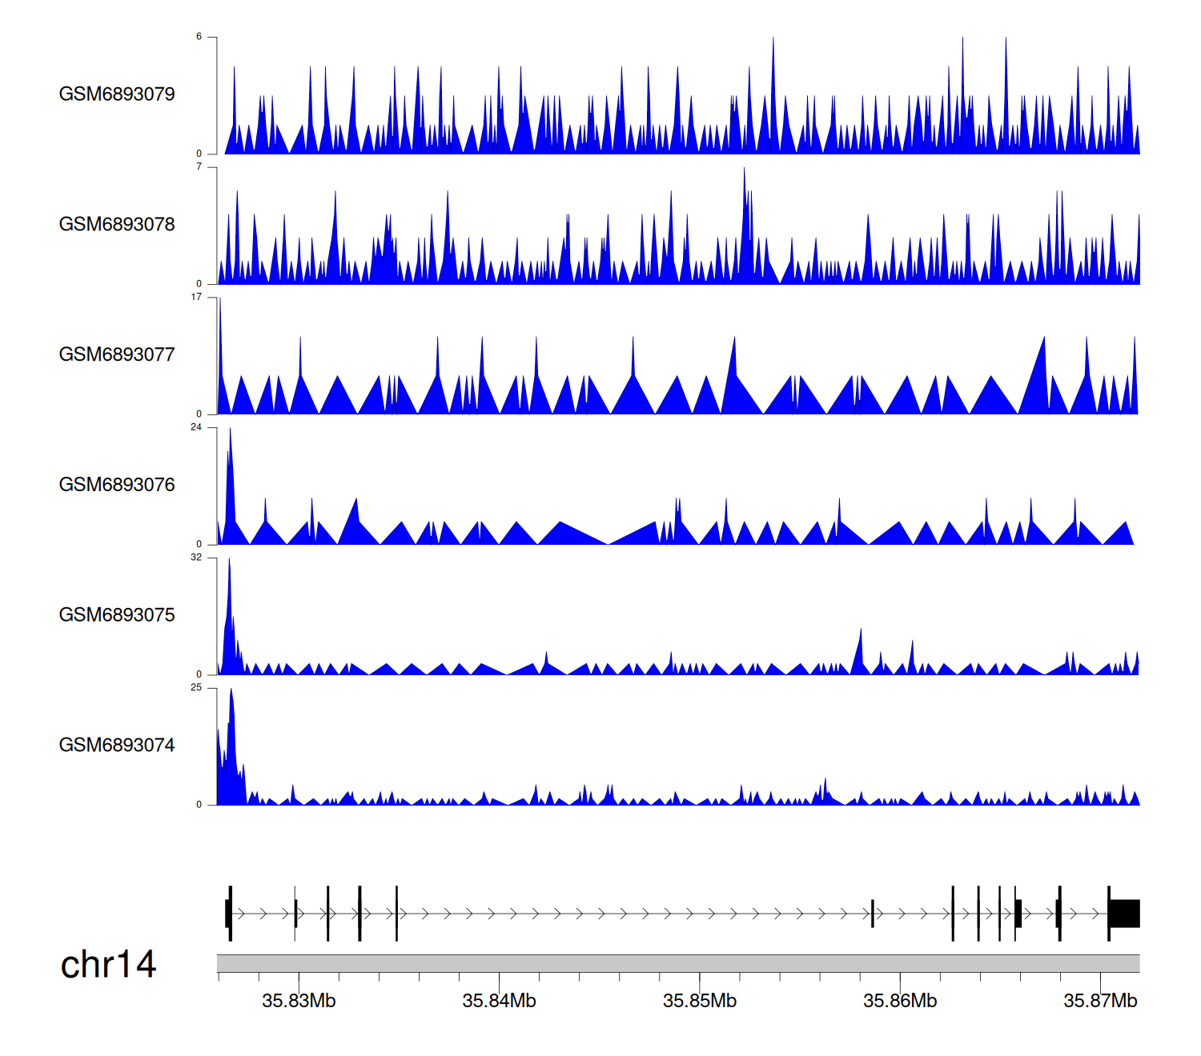
Task: Click the large final exon block of gene
Action: (1124, 914)
